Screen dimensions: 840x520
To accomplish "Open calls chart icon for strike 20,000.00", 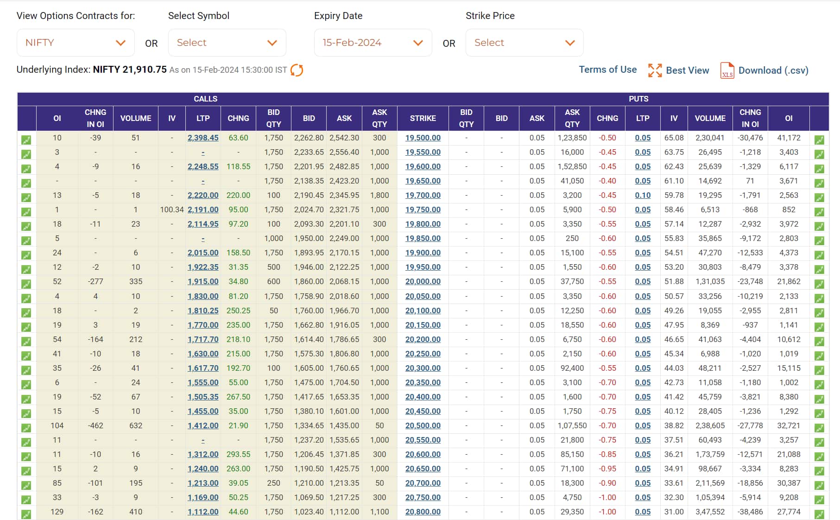I will click(x=26, y=283).
